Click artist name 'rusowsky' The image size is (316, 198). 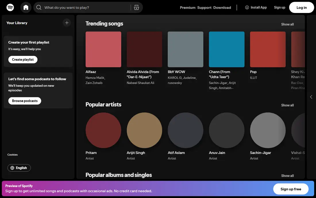point(175,83)
